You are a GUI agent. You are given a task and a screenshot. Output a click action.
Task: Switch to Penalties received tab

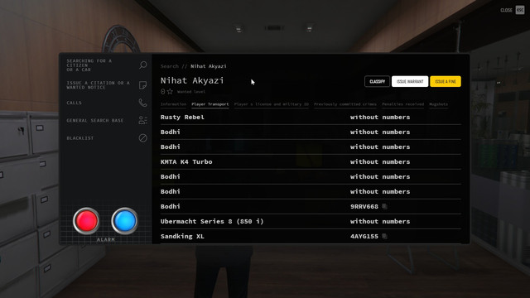(403, 104)
